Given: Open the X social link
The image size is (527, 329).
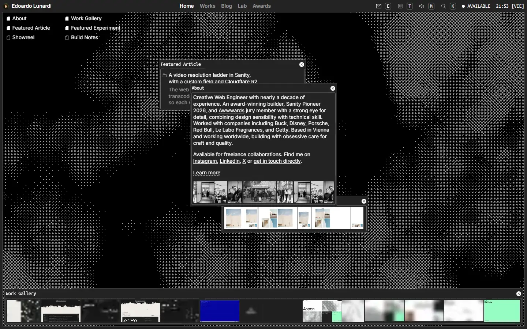Looking at the screenshot, I should pyautogui.click(x=244, y=161).
